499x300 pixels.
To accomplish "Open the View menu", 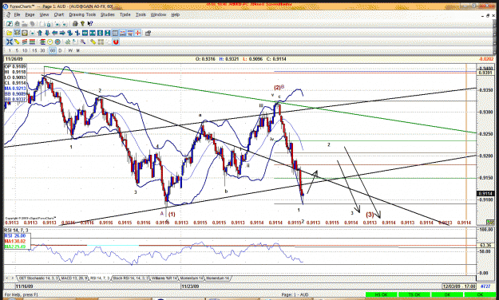I will (44, 14).
